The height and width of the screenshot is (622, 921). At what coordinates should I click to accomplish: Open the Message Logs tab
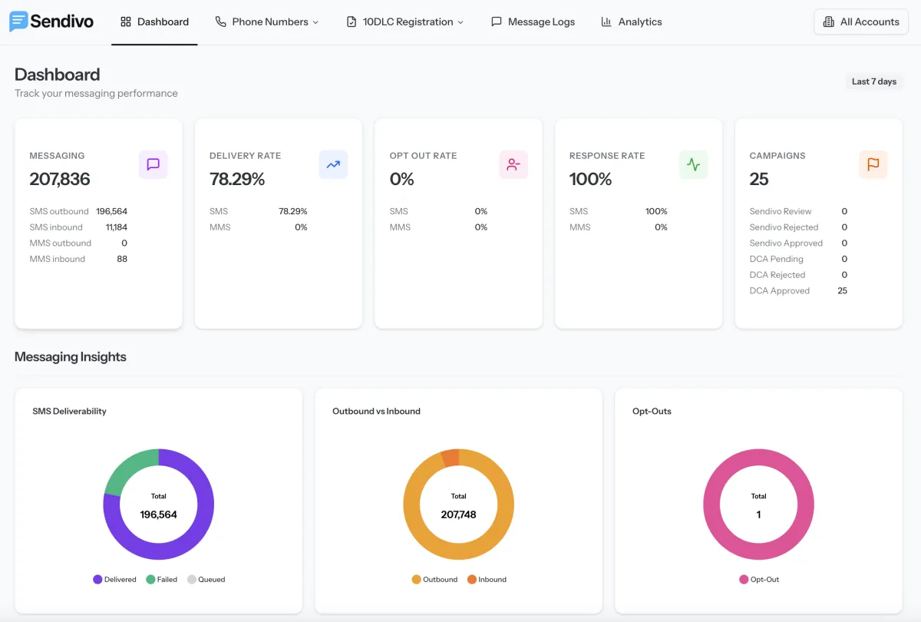click(x=533, y=22)
